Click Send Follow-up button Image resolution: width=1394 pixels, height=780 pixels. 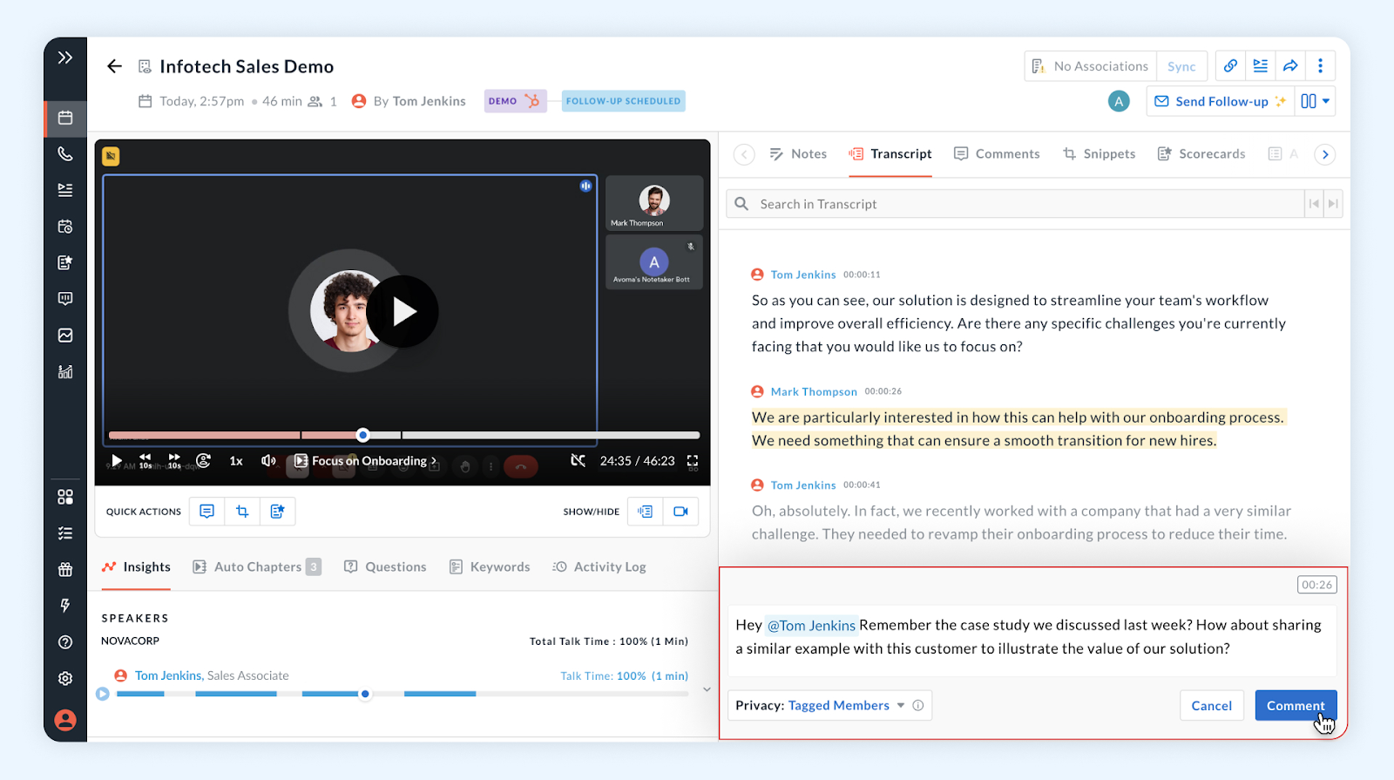(x=1221, y=101)
